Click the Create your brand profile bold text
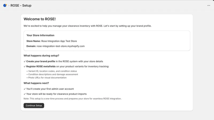 coord(41,61)
